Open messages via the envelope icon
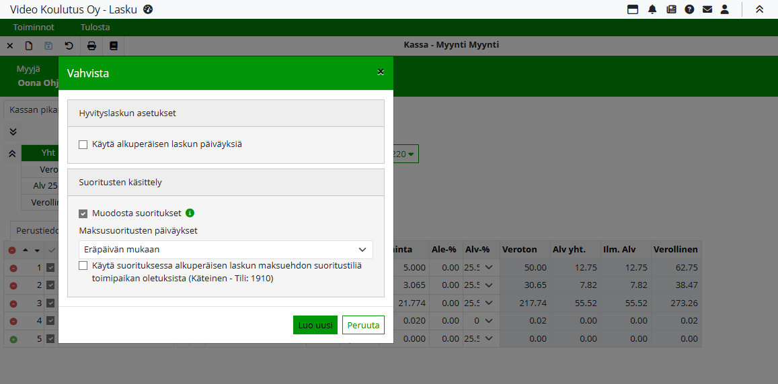Image resolution: width=778 pixels, height=384 pixels. [707, 9]
